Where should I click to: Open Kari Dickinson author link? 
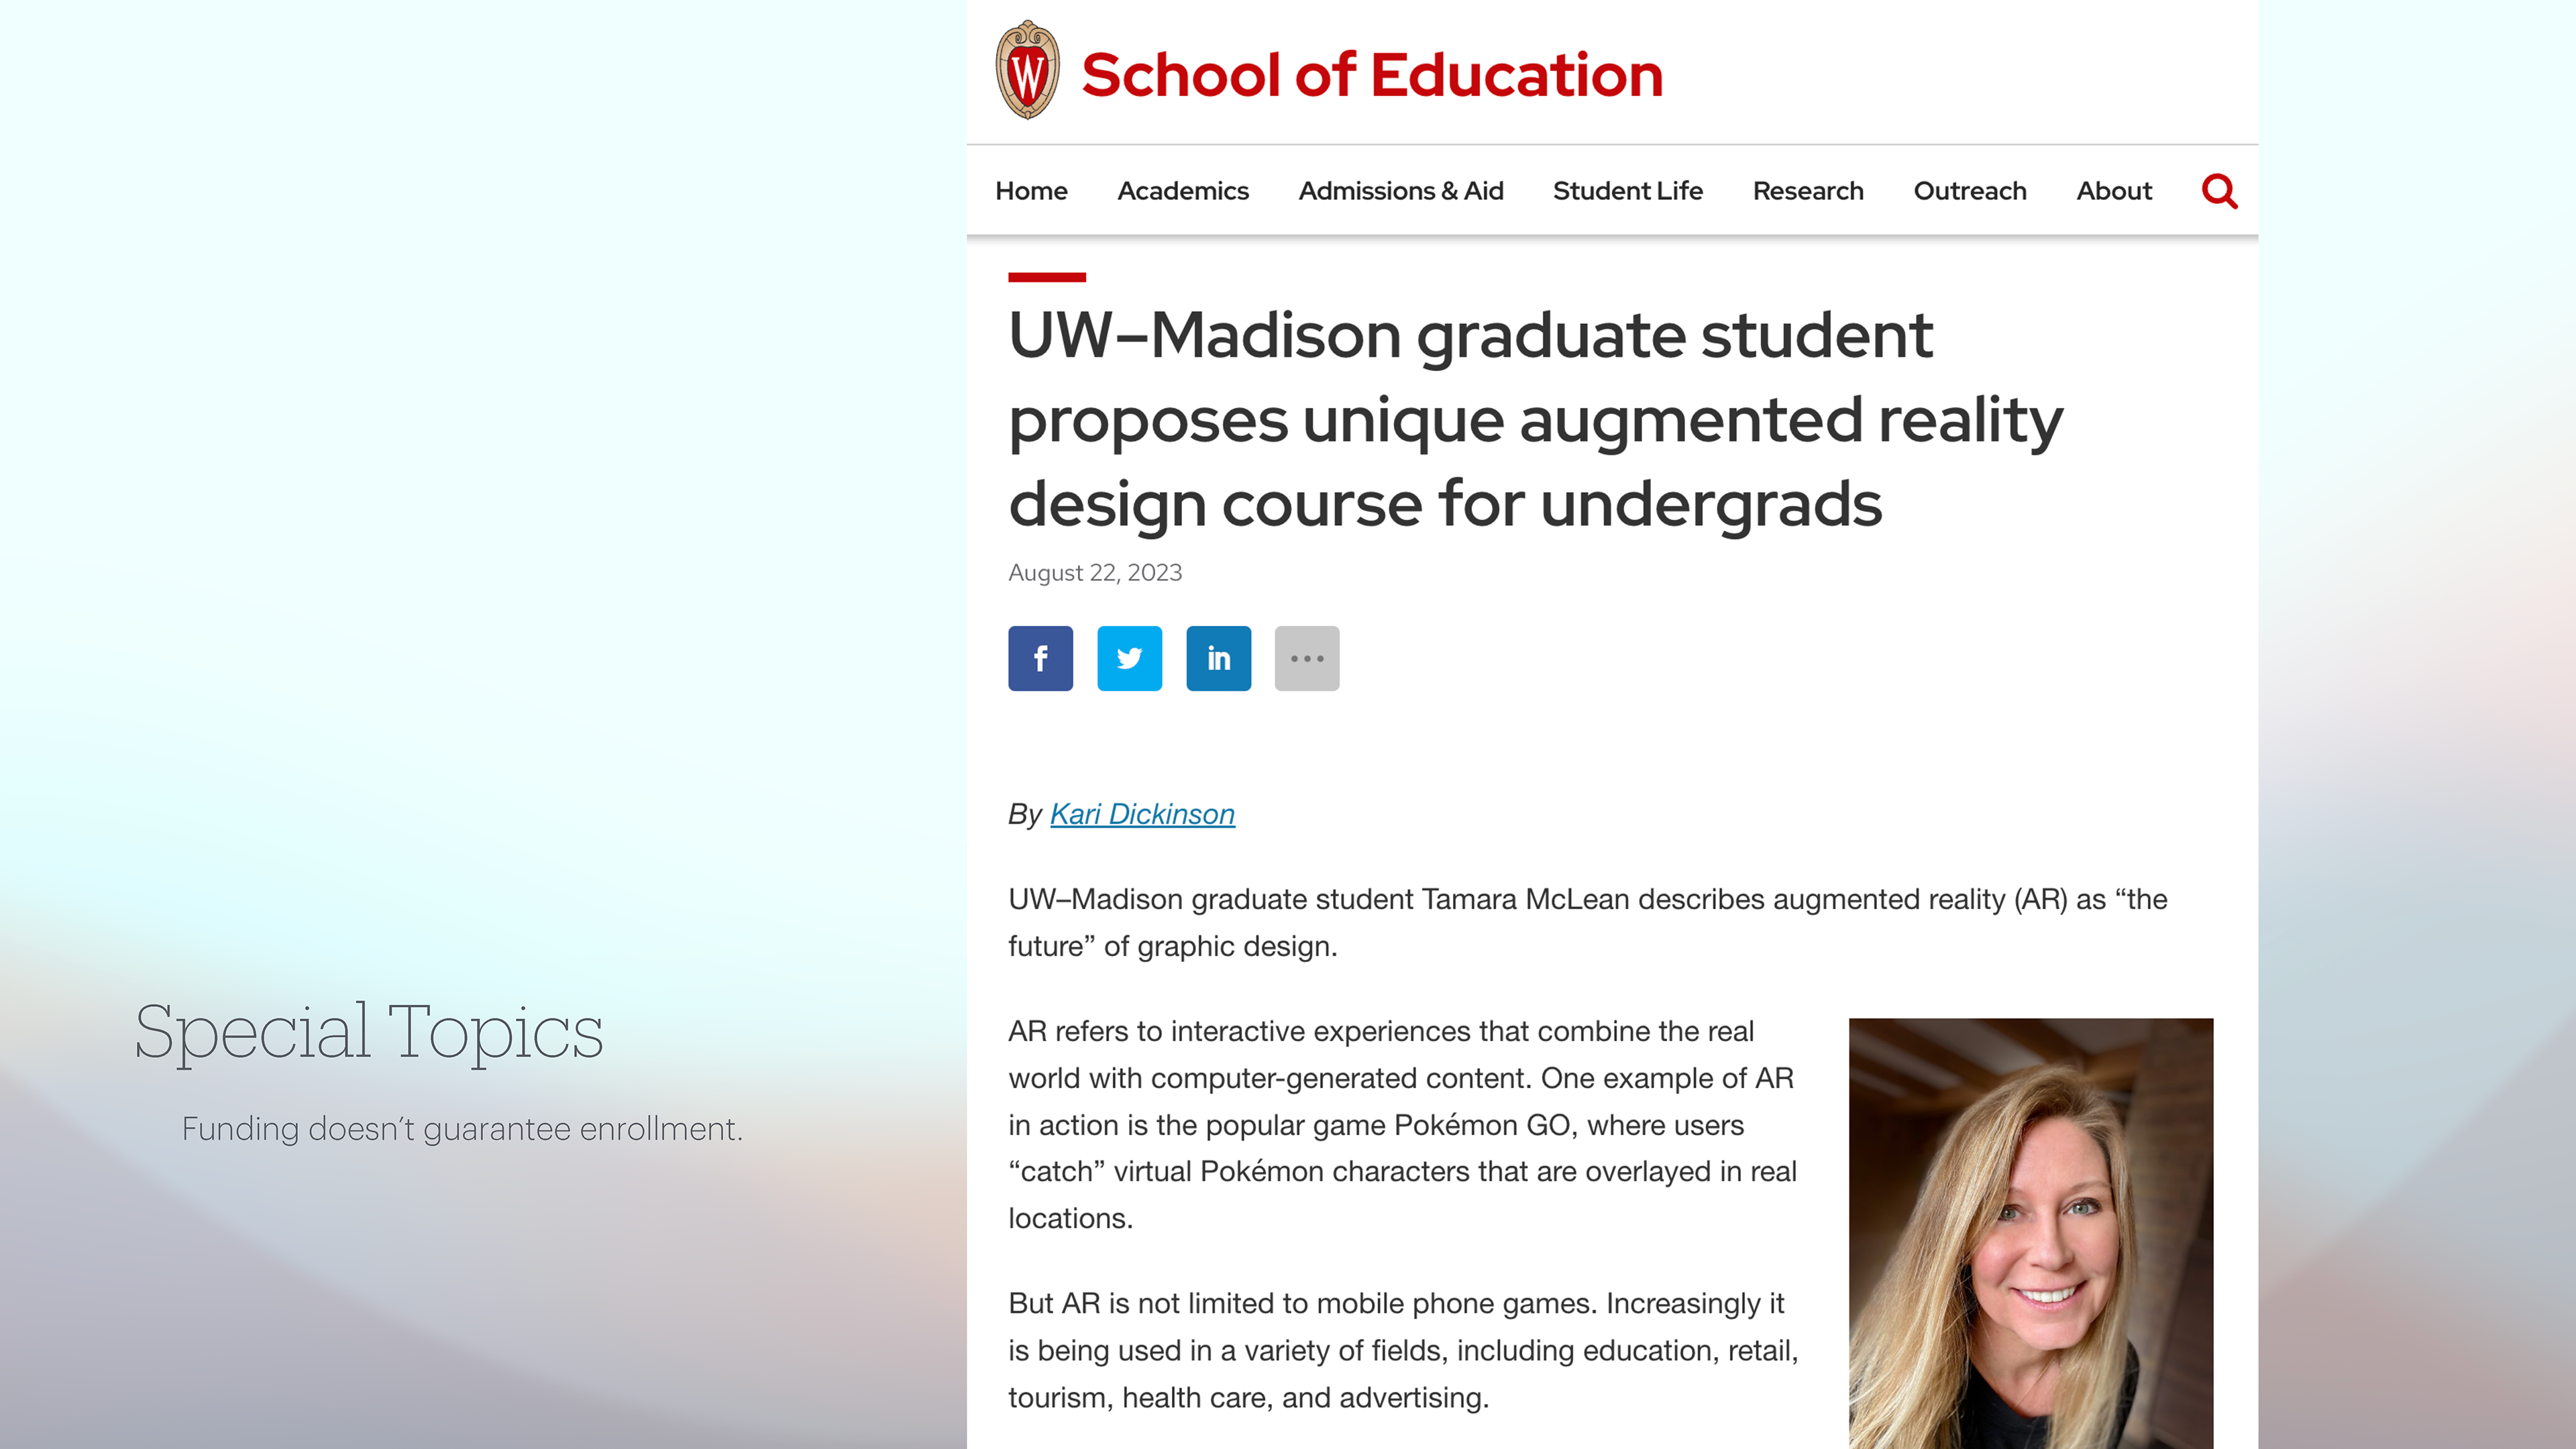point(1142,814)
